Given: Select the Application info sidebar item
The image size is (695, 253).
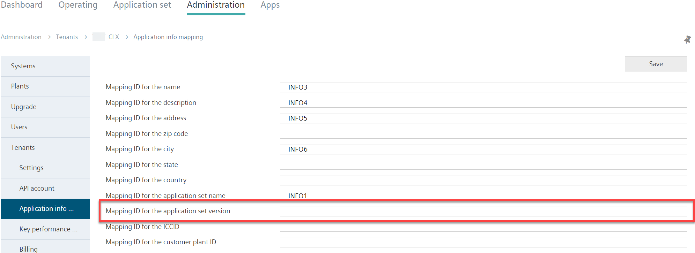Looking at the screenshot, I should [x=45, y=209].
